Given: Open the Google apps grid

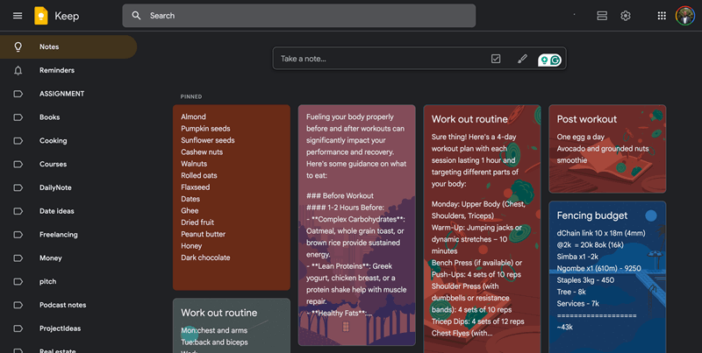Looking at the screenshot, I should point(662,16).
